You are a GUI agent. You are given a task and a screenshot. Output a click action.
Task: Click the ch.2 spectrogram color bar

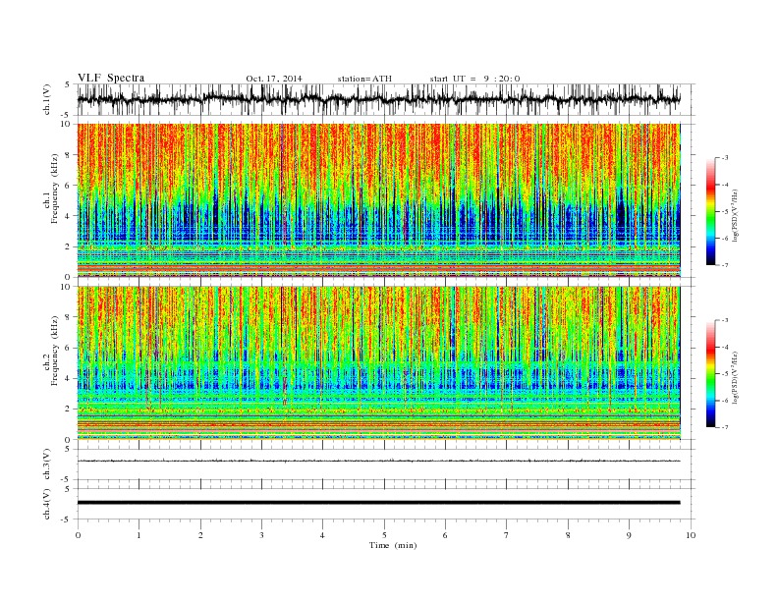[x=711, y=373]
